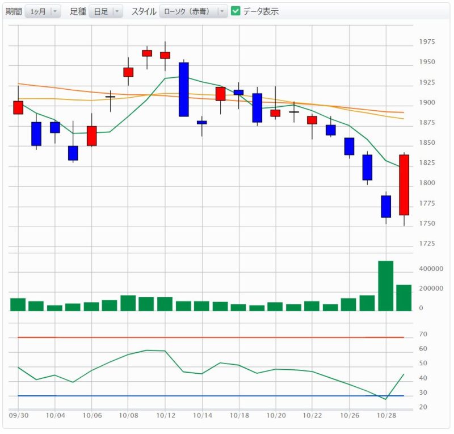Viewport: 454px width, 434px height.
Task: Click the 1800 price axis label
Action: 427,183
